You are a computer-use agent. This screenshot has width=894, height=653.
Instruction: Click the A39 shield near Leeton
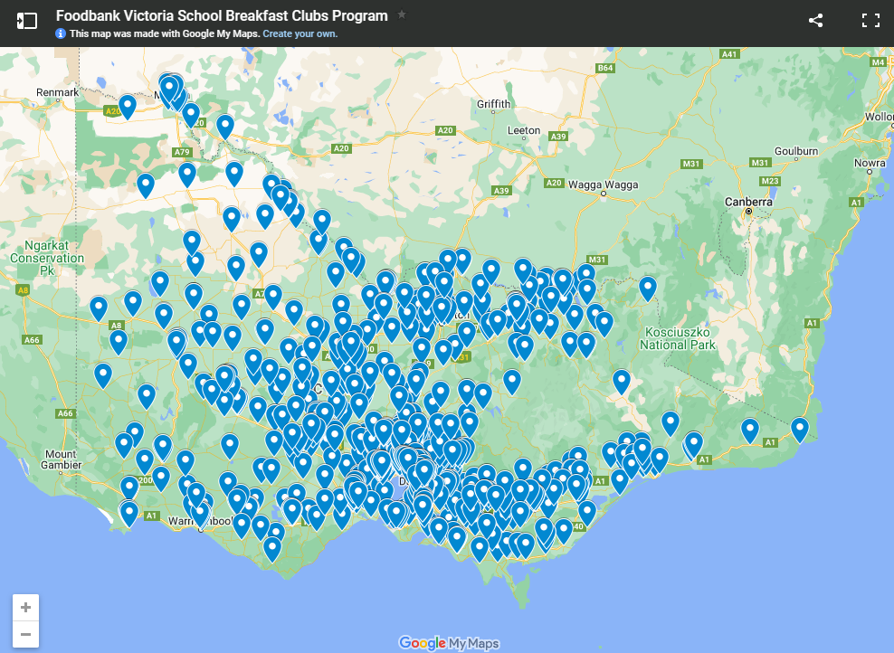557,137
